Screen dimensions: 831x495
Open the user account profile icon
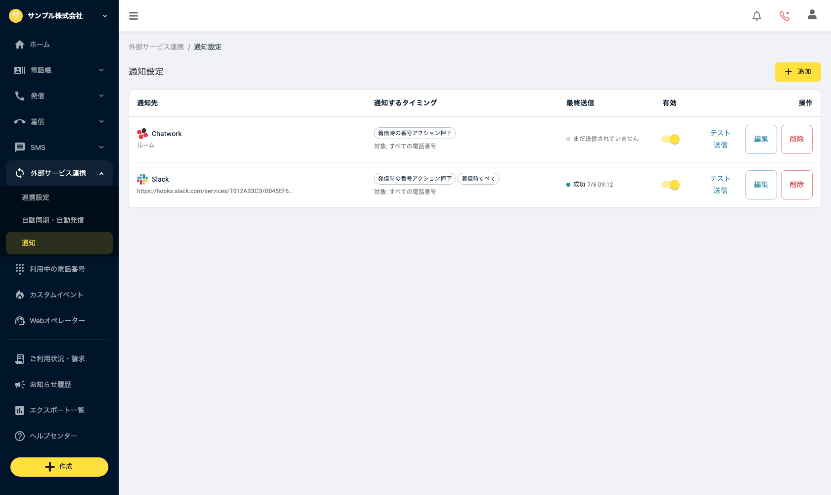pyautogui.click(x=812, y=15)
